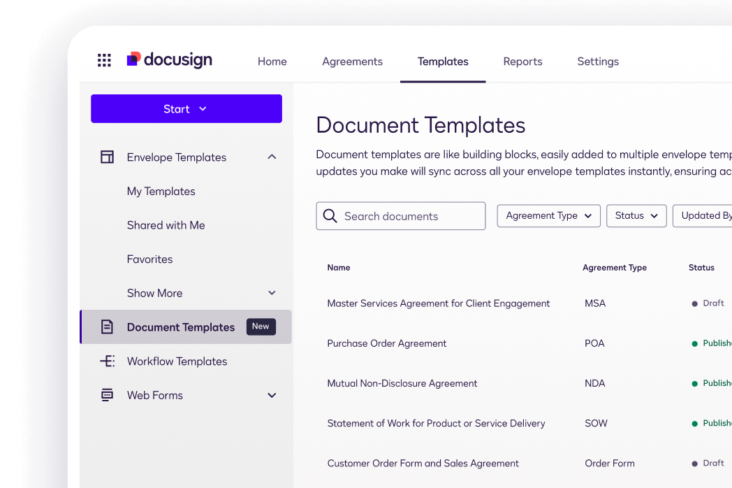Go to the Reports tab
The height and width of the screenshot is (488, 732).
tap(522, 62)
